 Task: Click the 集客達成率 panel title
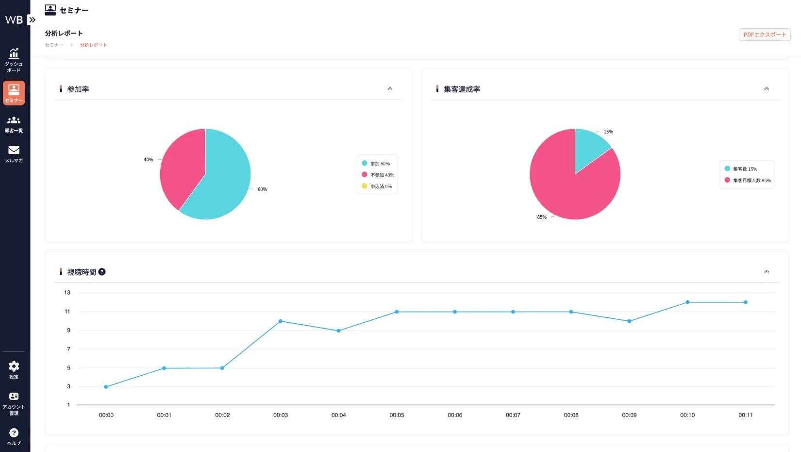(462, 89)
